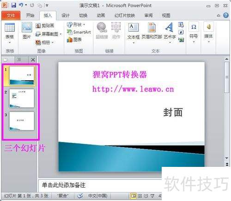This screenshot has height=201, width=231.
Task: Open the 形状 shapes gallery
Action: pyautogui.click(x=76, y=24)
